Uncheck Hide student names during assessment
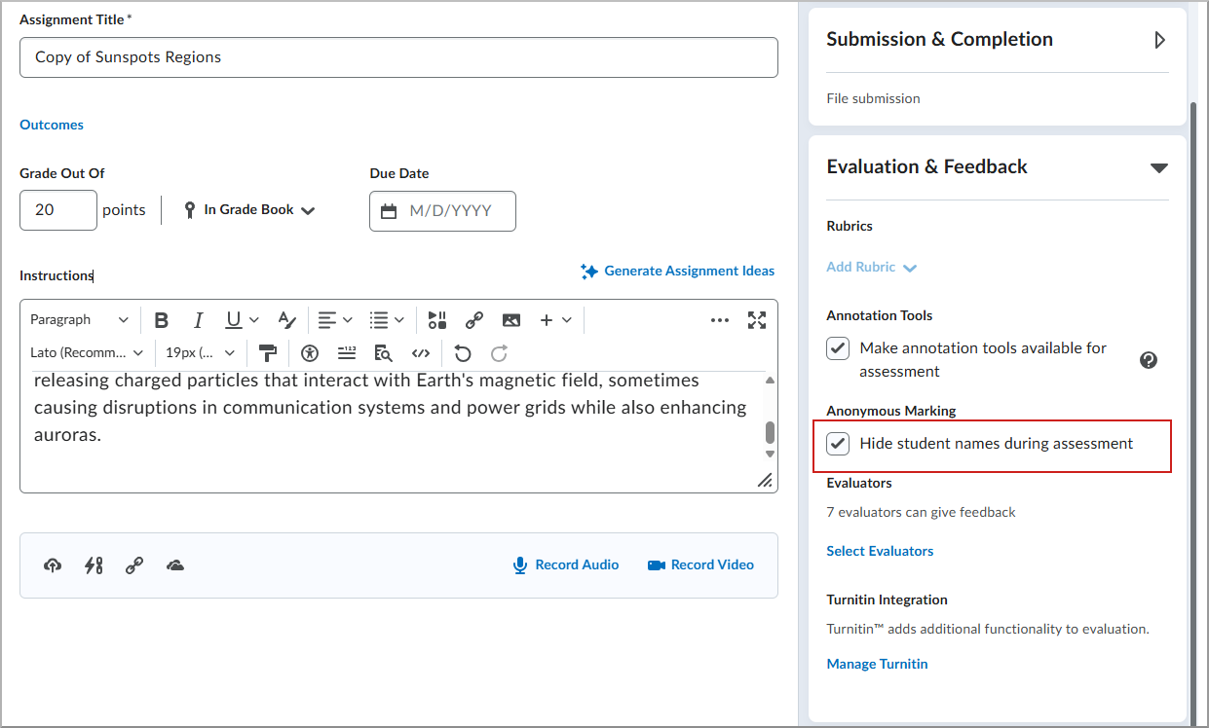 click(837, 443)
